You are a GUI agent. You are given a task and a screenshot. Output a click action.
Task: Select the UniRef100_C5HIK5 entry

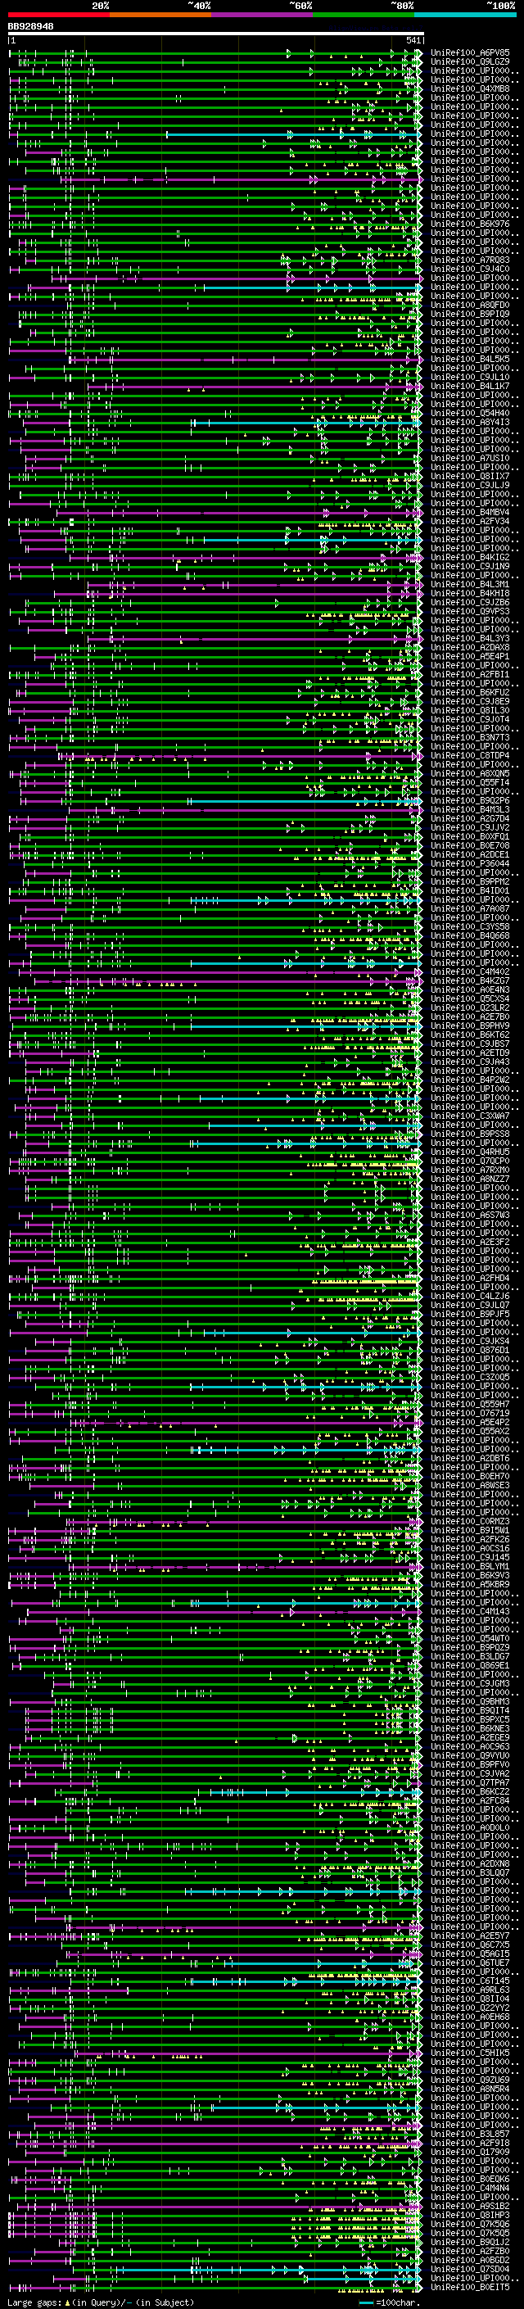click(x=470, y=2053)
